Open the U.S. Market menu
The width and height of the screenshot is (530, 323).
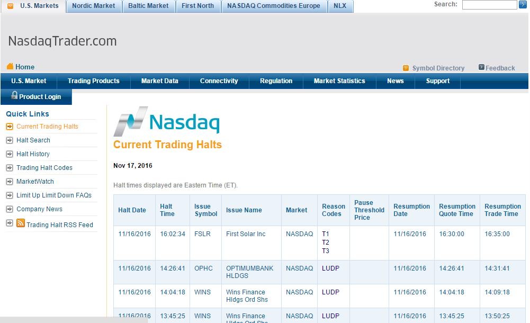click(29, 81)
